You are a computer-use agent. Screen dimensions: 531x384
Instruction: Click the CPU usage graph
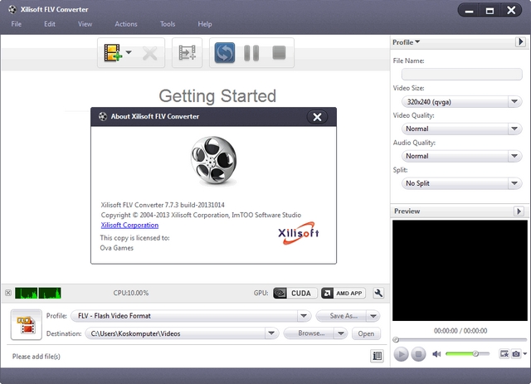[x=38, y=293]
